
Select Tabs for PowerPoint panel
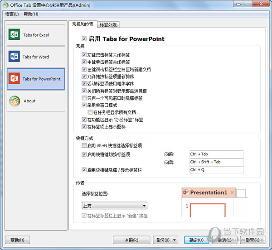pos(36,79)
